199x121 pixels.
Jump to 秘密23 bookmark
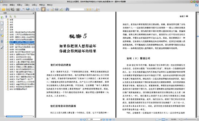pyautogui.click(x=22, y=87)
